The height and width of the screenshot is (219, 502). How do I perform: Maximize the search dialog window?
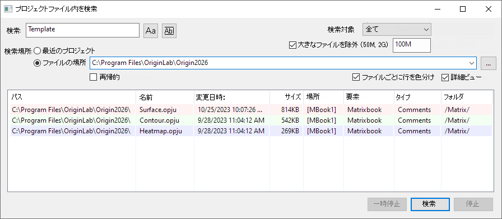[x=463, y=9]
